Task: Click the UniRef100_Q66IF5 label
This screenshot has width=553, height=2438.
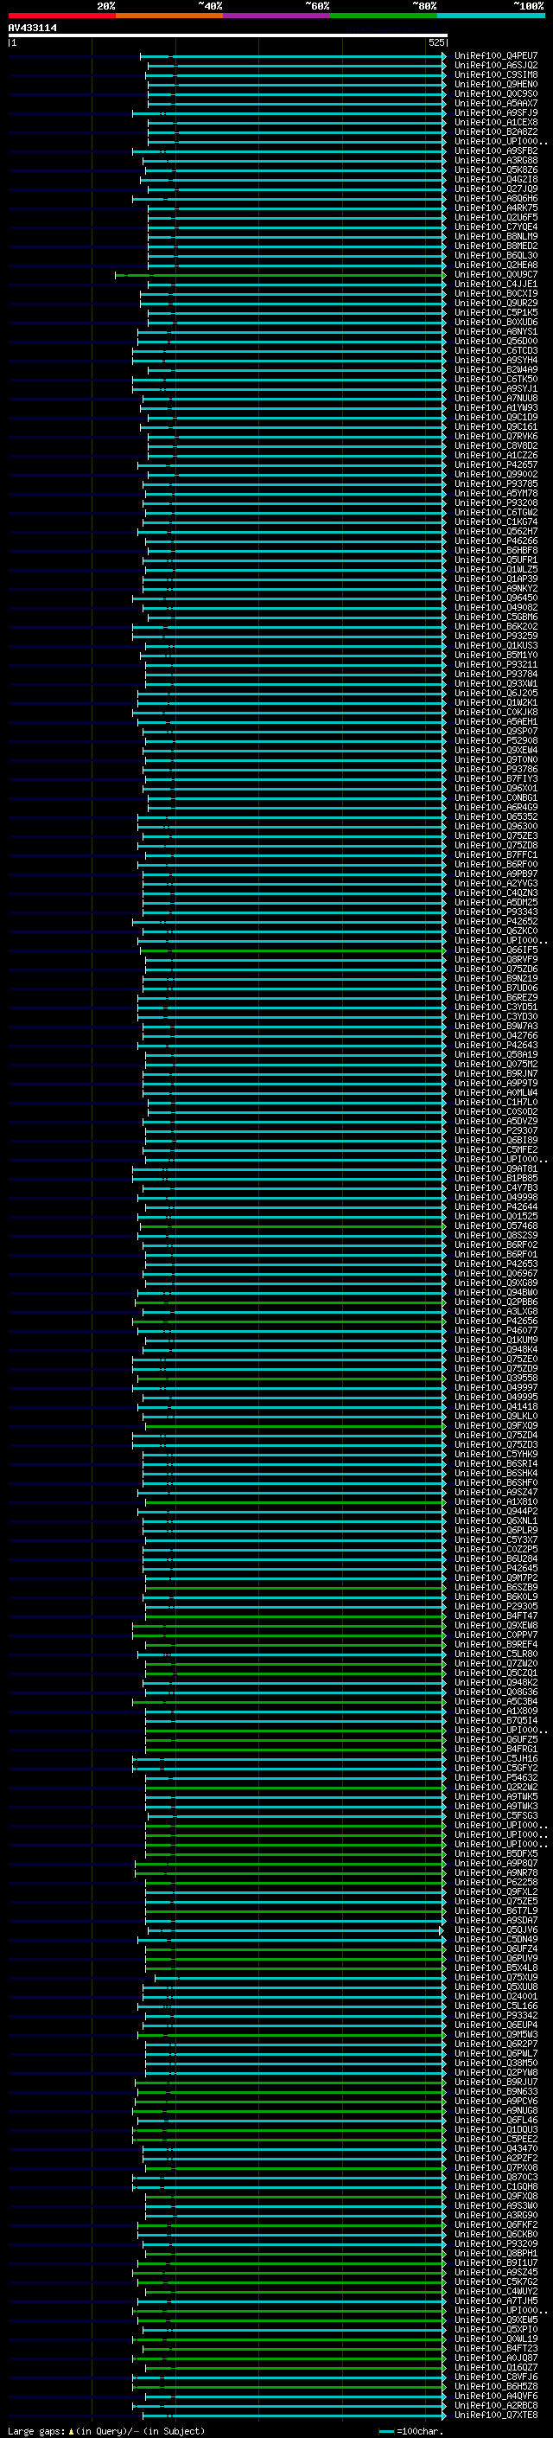Action: (x=496, y=950)
